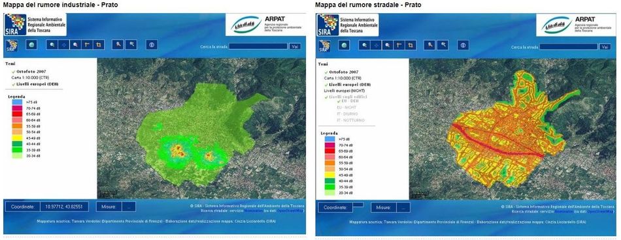This screenshot has width=621, height=240.
Task: Click globe full-extent icon in industrial noise map
Action: pyautogui.click(x=31, y=45)
